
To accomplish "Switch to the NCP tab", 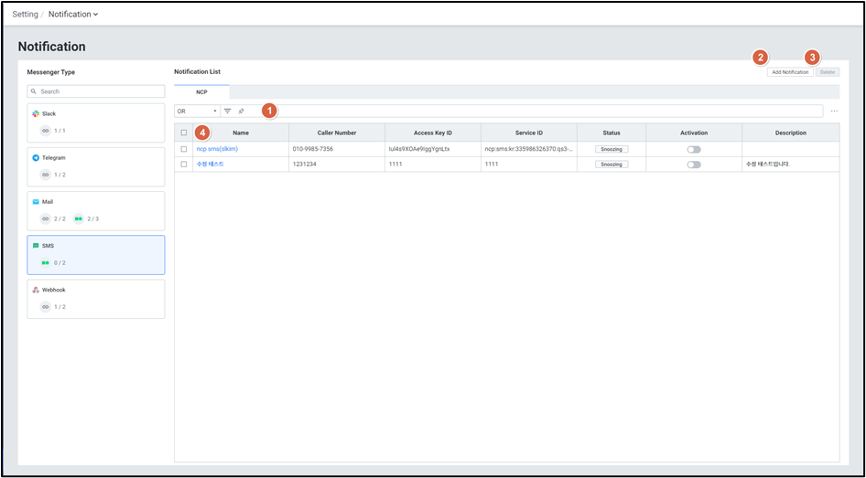I will click(201, 92).
